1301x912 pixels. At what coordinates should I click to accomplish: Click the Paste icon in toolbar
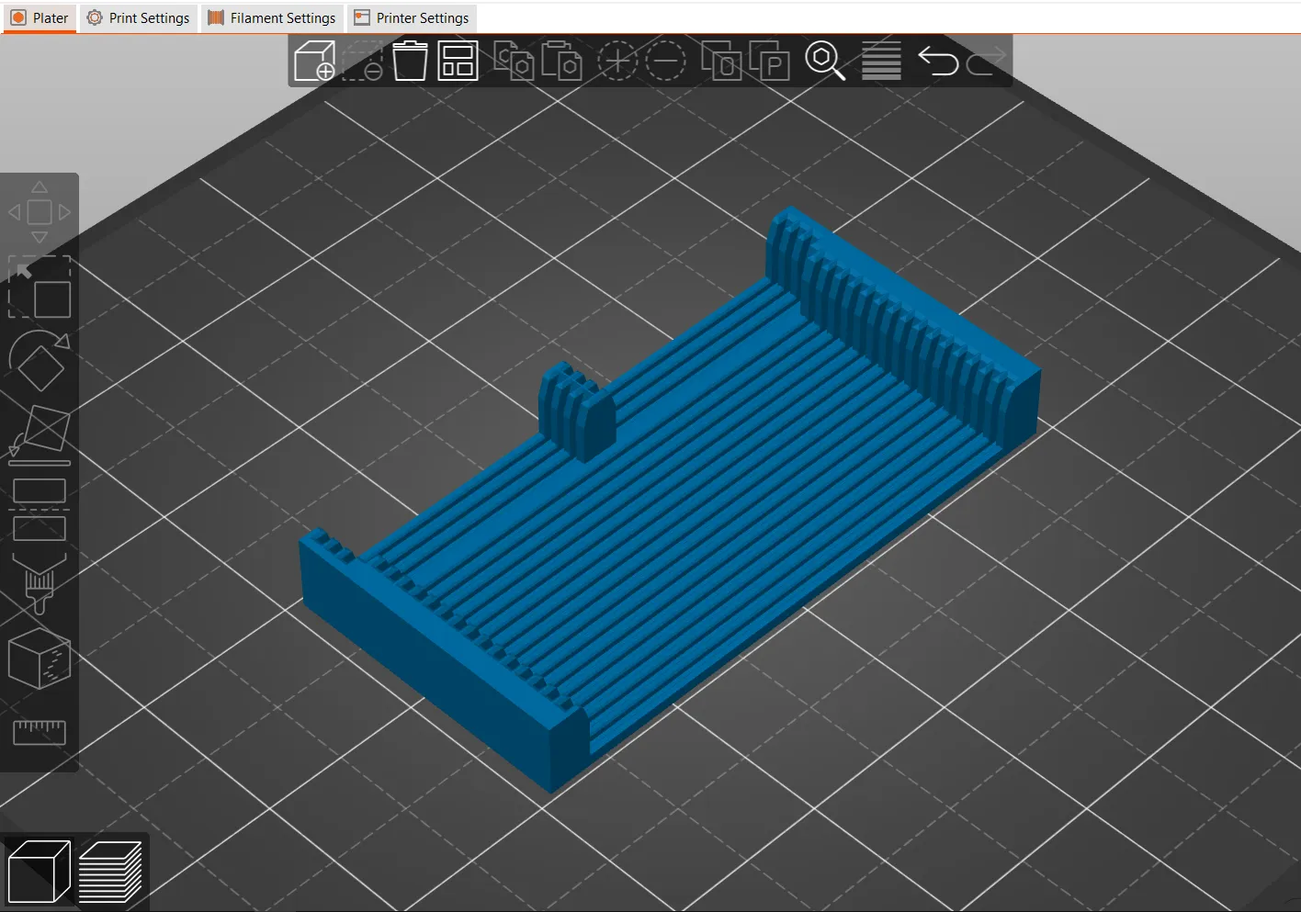[561, 62]
